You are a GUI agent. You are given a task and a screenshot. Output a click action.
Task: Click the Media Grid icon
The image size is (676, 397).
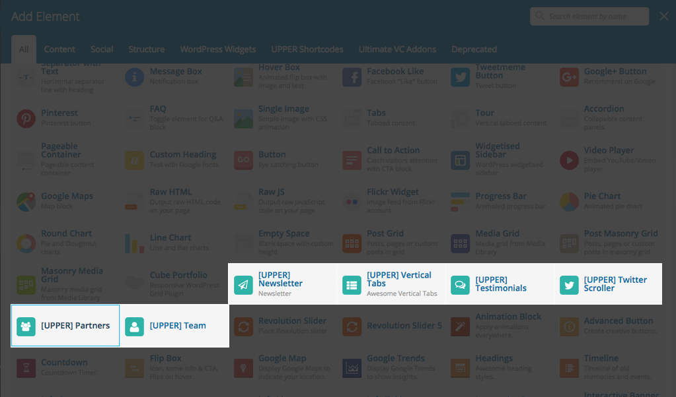coord(461,243)
